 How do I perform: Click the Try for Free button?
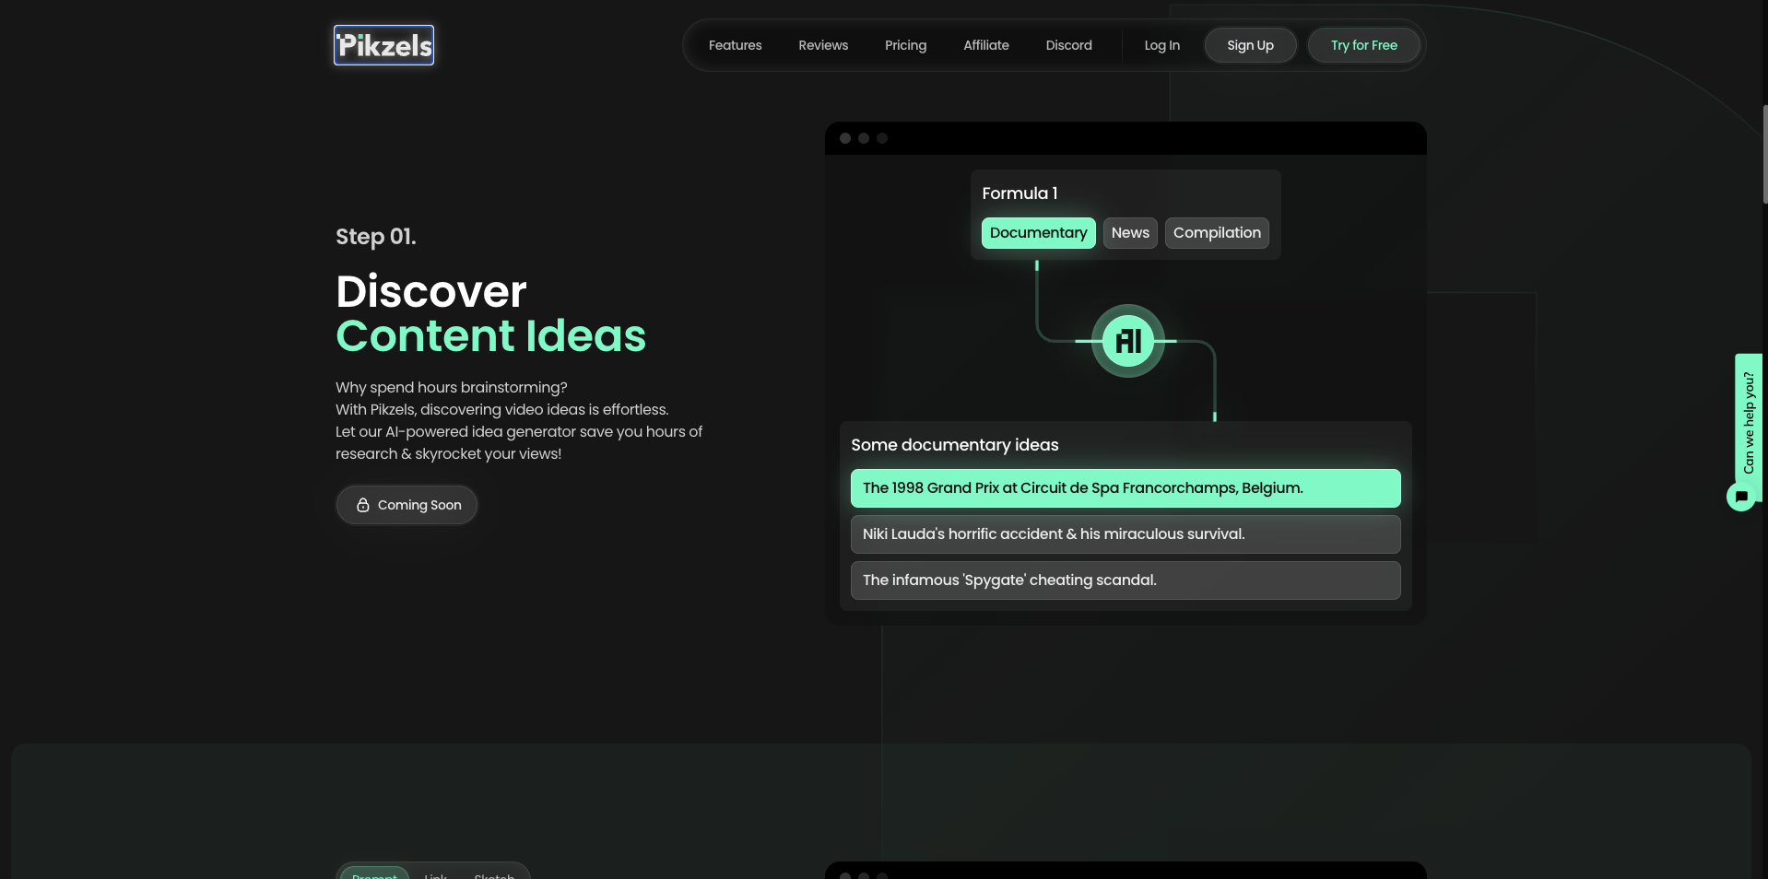coord(1363,45)
